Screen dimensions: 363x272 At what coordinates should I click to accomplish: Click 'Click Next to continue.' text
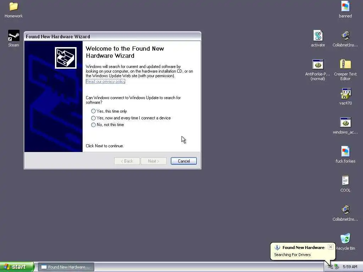105,146
